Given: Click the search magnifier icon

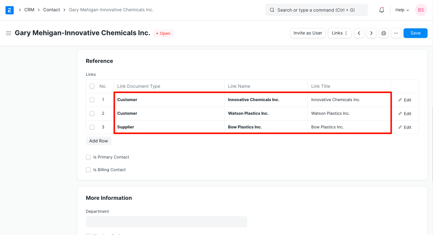Looking at the screenshot, I should [272, 10].
